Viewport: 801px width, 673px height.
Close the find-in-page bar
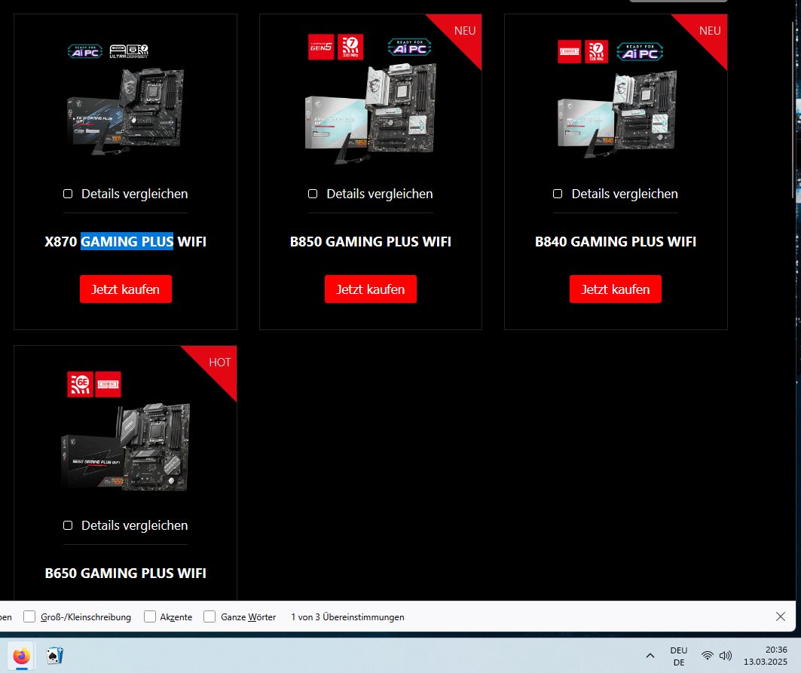780,616
